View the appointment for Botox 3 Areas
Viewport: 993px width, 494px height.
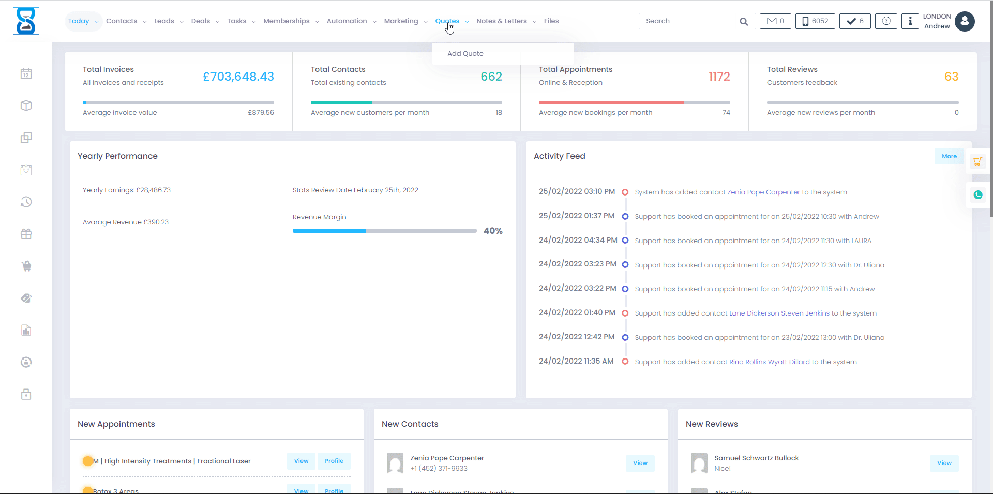tap(300, 490)
